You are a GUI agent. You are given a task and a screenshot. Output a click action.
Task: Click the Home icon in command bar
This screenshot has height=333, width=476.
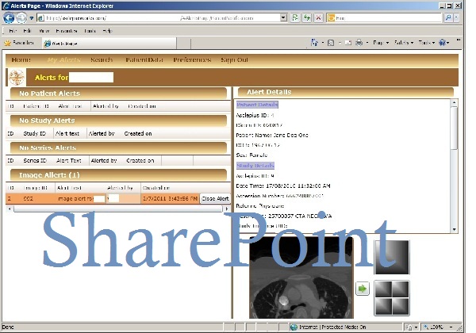[x=314, y=43]
